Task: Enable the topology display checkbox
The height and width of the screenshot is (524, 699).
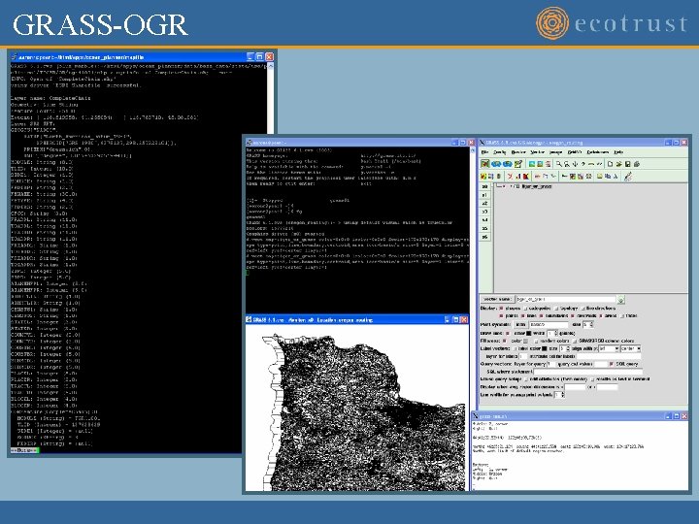Action: [x=556, y=309]
